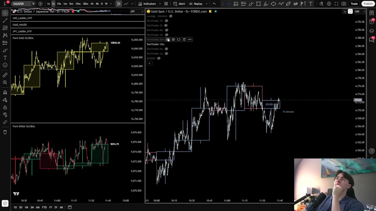The height and width of the screenshot is (211, 376).
Task: Publish the chart idea
Action: 368,4
